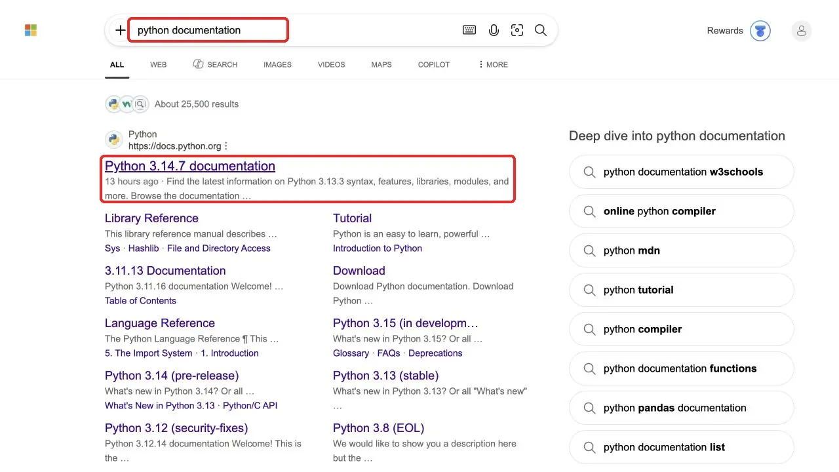Follow What's New in Python 3.13 link
This screenshot has width=839, height=472.
160,406
